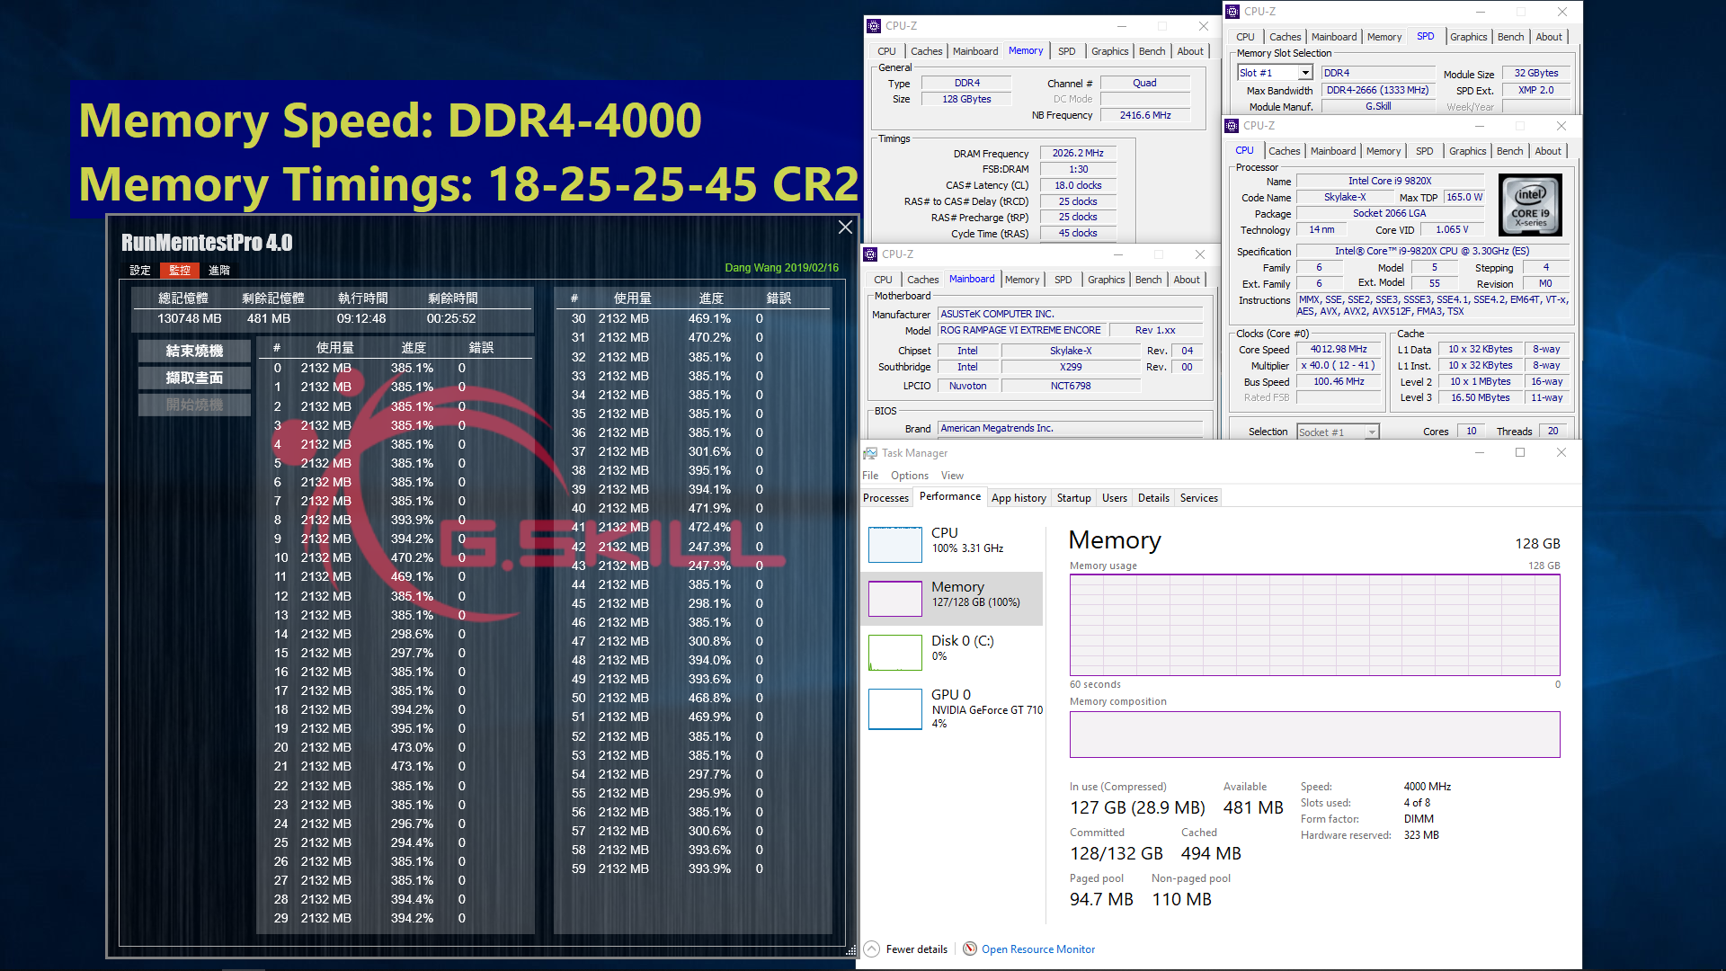Image resolution: width=1726 pixels, height=971 pixels.
Task: Click the 擷取畫面 button in RunMemtestPro
Action: pyautogui.click(x=193, y=378)
